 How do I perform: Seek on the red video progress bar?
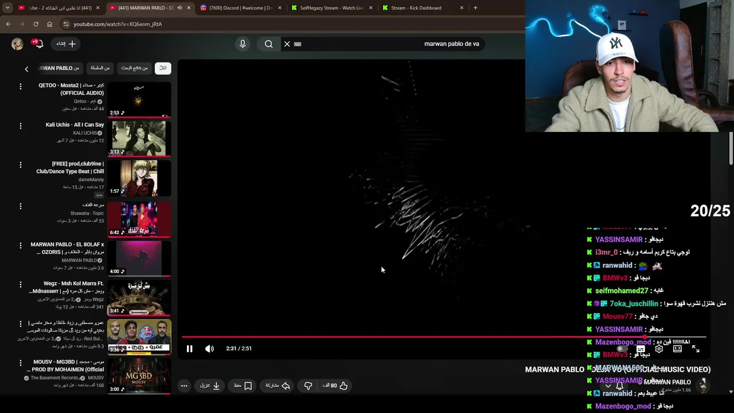coord(444,337)
